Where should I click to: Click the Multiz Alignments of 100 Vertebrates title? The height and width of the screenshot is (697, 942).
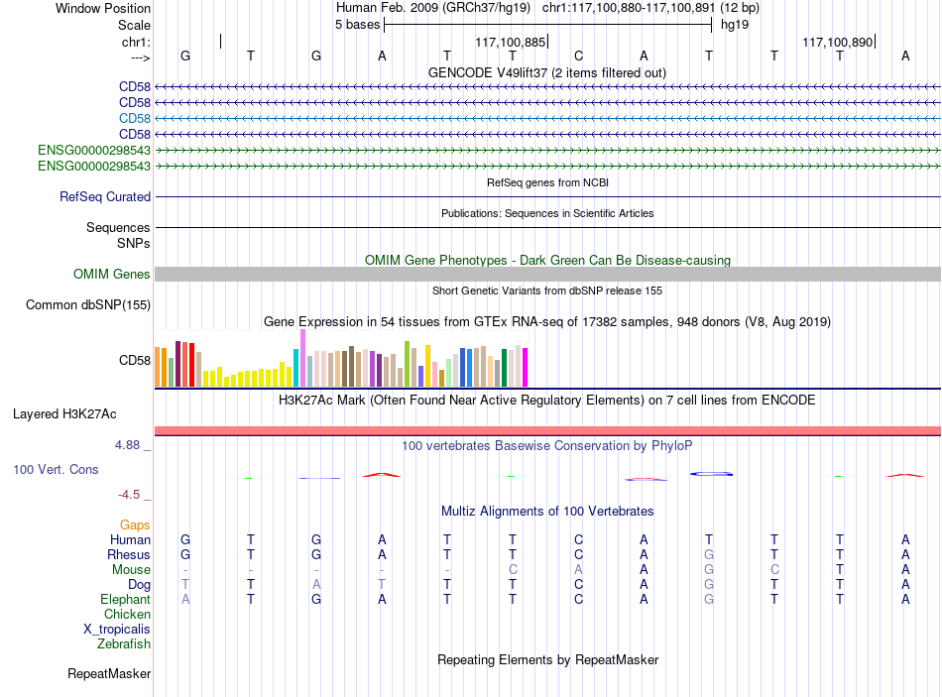tap(547, 512)
